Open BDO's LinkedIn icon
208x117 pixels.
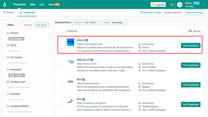click(x=84, y=79)
